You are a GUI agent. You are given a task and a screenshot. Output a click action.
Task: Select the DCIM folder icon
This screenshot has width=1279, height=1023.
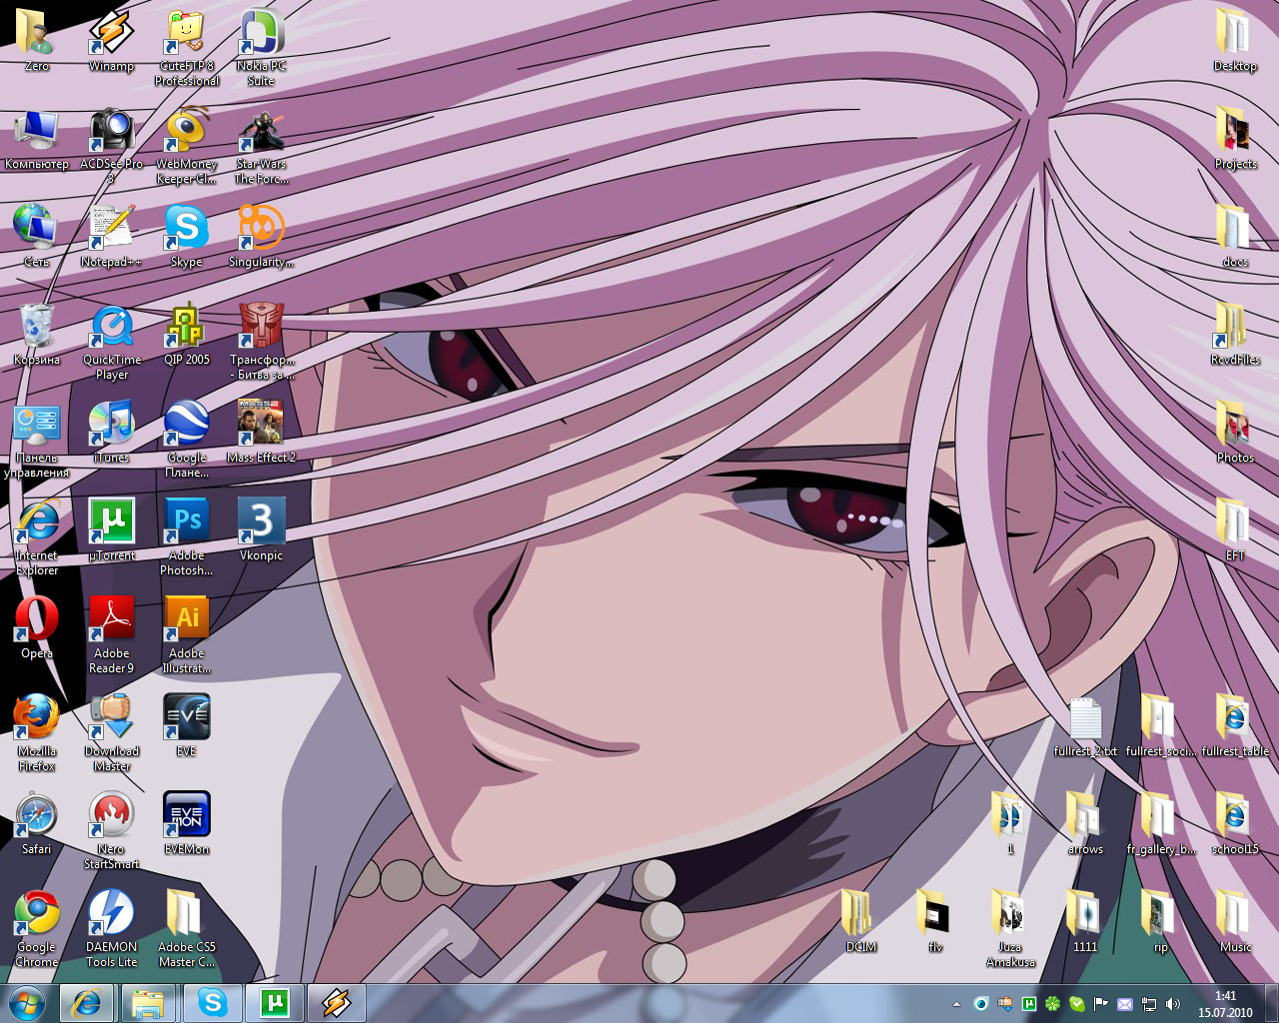(860, 921)
